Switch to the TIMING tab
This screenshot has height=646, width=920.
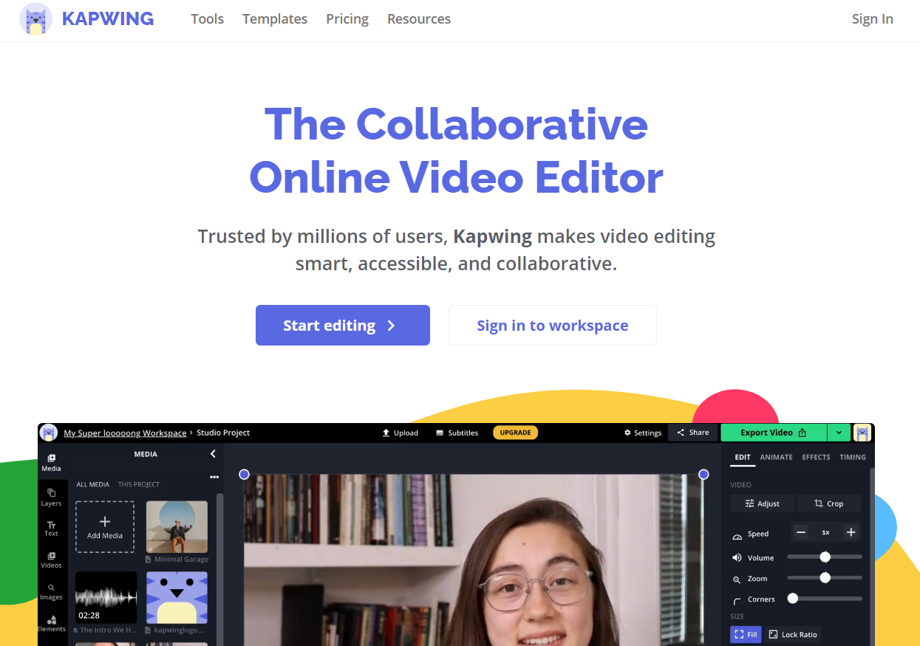click(853, 457)
